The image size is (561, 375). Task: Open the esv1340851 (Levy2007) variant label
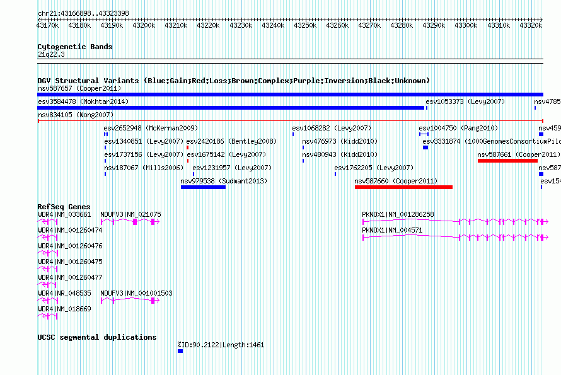[144, 141]
